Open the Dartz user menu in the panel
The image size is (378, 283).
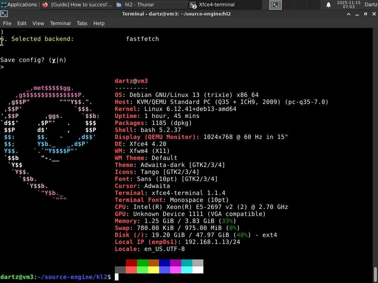371,4
